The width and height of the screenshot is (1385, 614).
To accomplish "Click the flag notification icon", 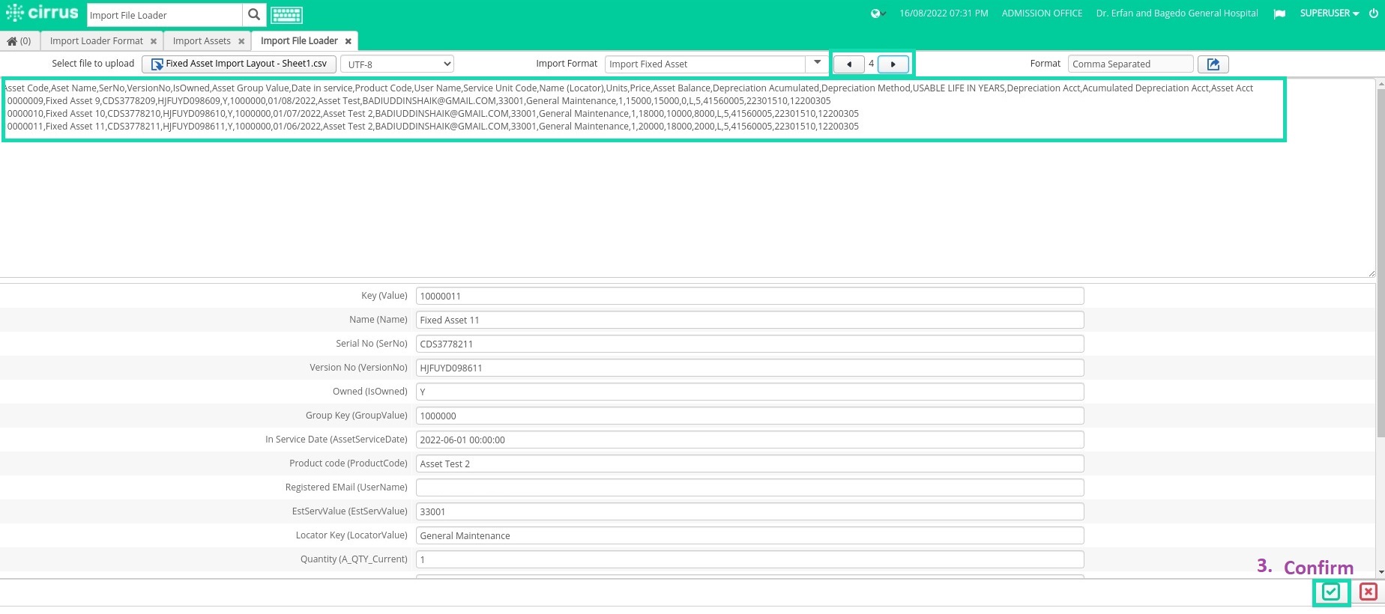I will (x=1279, y=13).
